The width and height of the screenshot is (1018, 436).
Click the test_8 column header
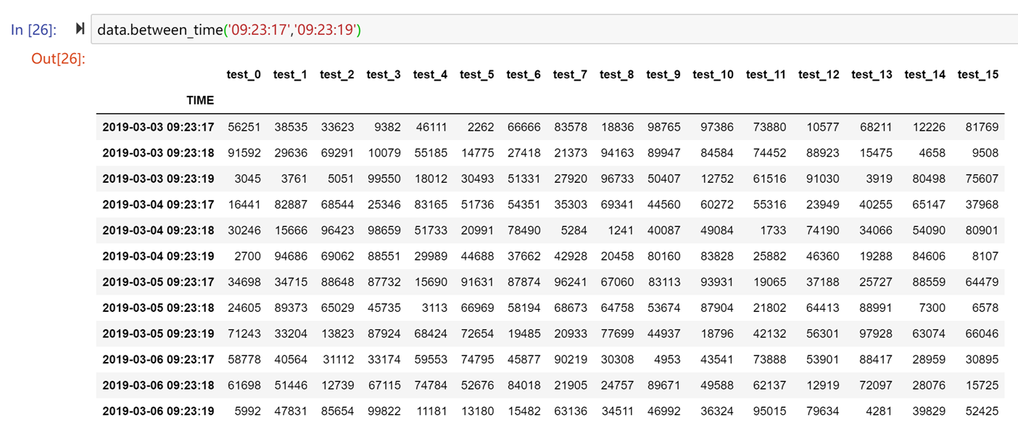click(x=616, y=75)
